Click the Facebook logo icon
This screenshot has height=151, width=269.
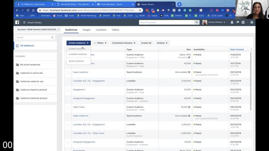17,22
